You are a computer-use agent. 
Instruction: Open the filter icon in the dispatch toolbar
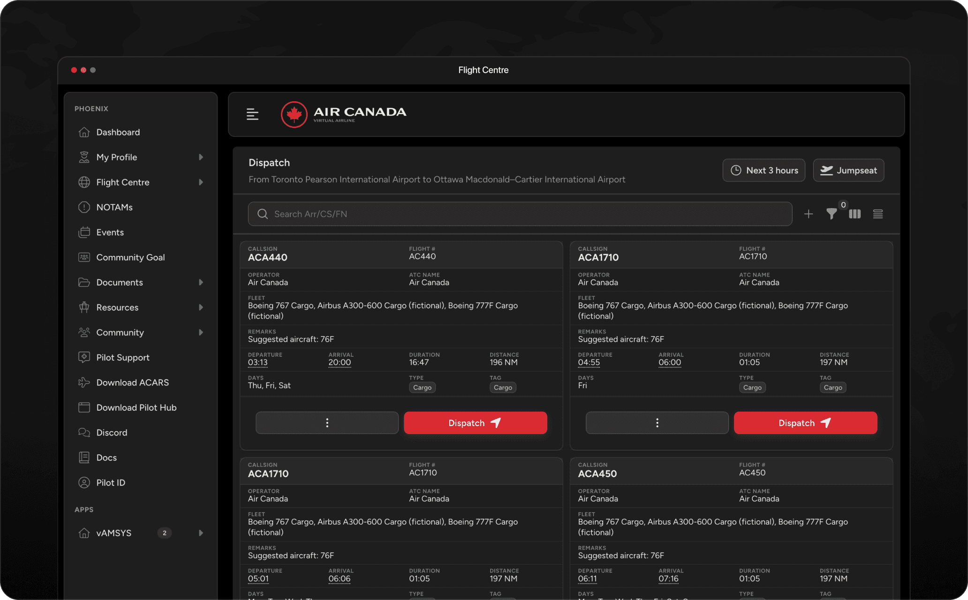832,214
